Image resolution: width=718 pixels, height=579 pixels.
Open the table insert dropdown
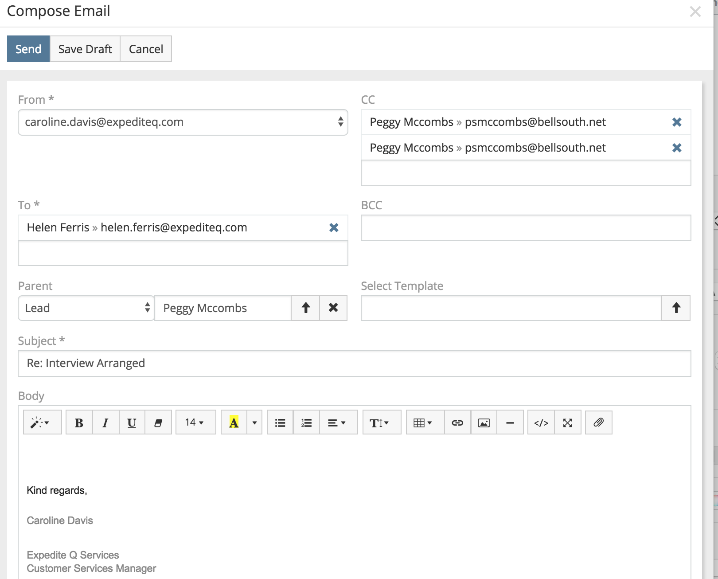pos(422,423)
